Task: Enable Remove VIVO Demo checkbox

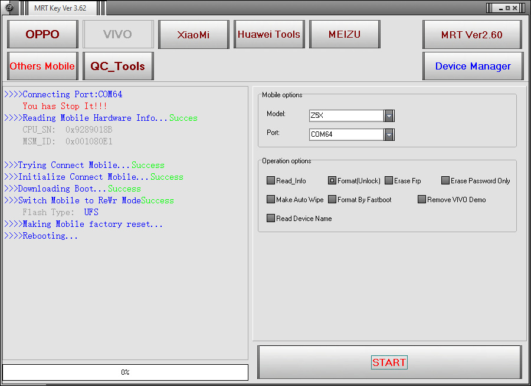Action: pyautogui.click(x=422, y=199)
